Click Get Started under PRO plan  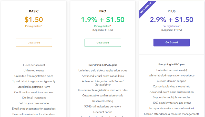[x=103, y=43]
